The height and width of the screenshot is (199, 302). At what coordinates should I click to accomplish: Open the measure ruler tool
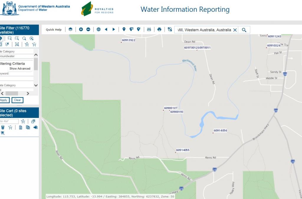click(x=149, y=29)
